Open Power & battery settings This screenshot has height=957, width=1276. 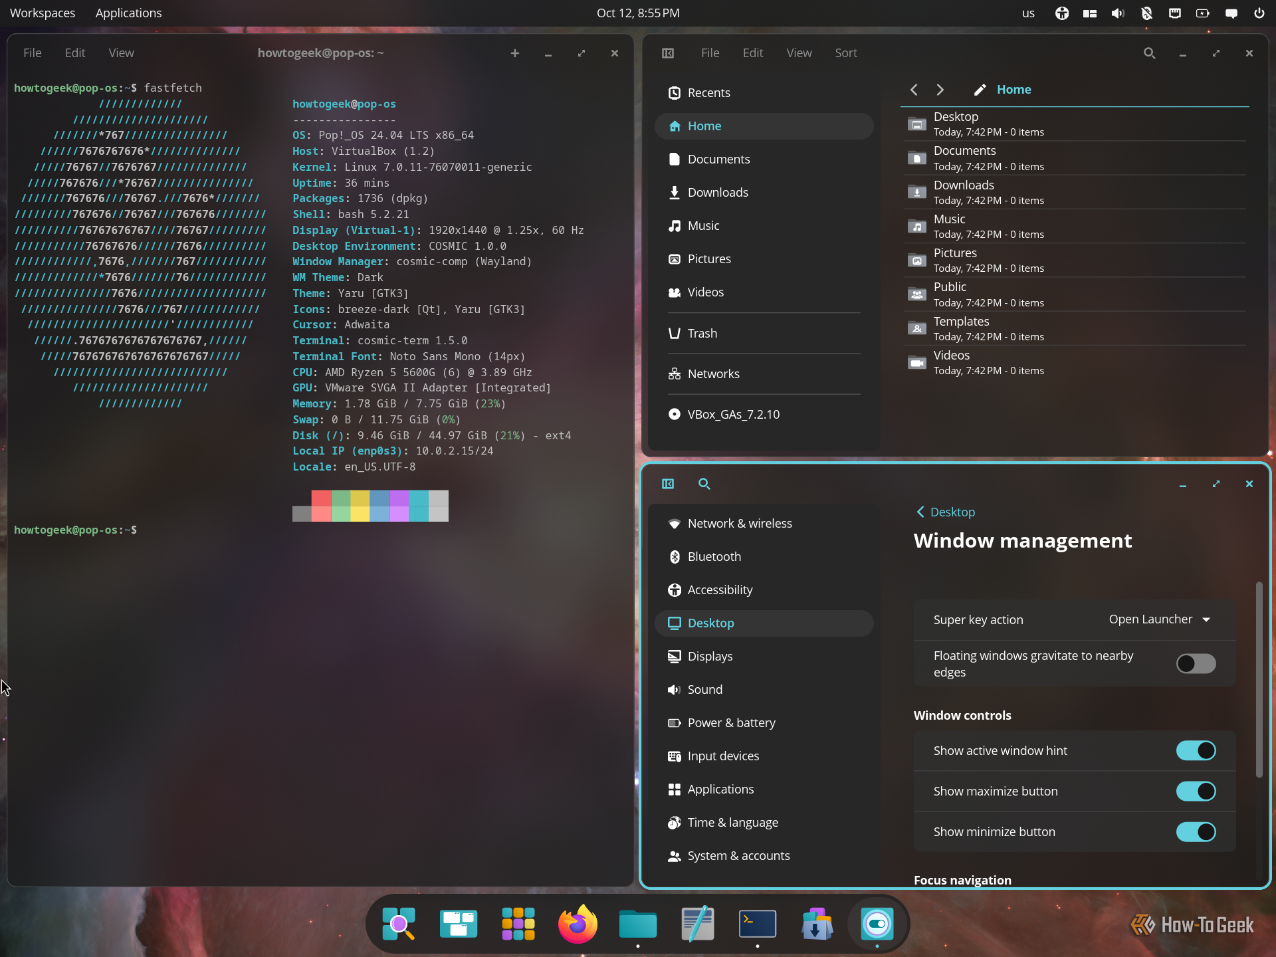tap(764, 723)
